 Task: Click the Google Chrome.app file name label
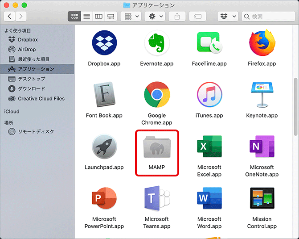(157, 119)
